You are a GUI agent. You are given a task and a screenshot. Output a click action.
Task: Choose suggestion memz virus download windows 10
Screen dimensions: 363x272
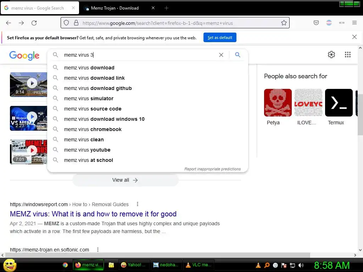coord(147,119)
